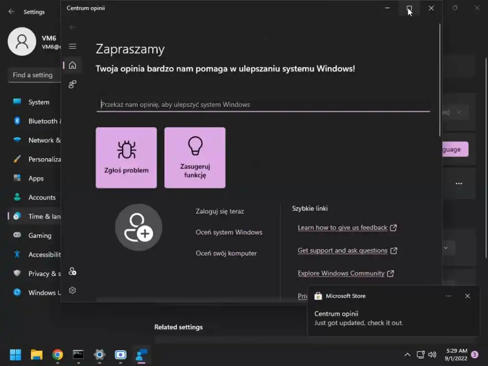488x366 pixels.
Task: Open File Explorer from taskbar
Action: click(36, 355)
